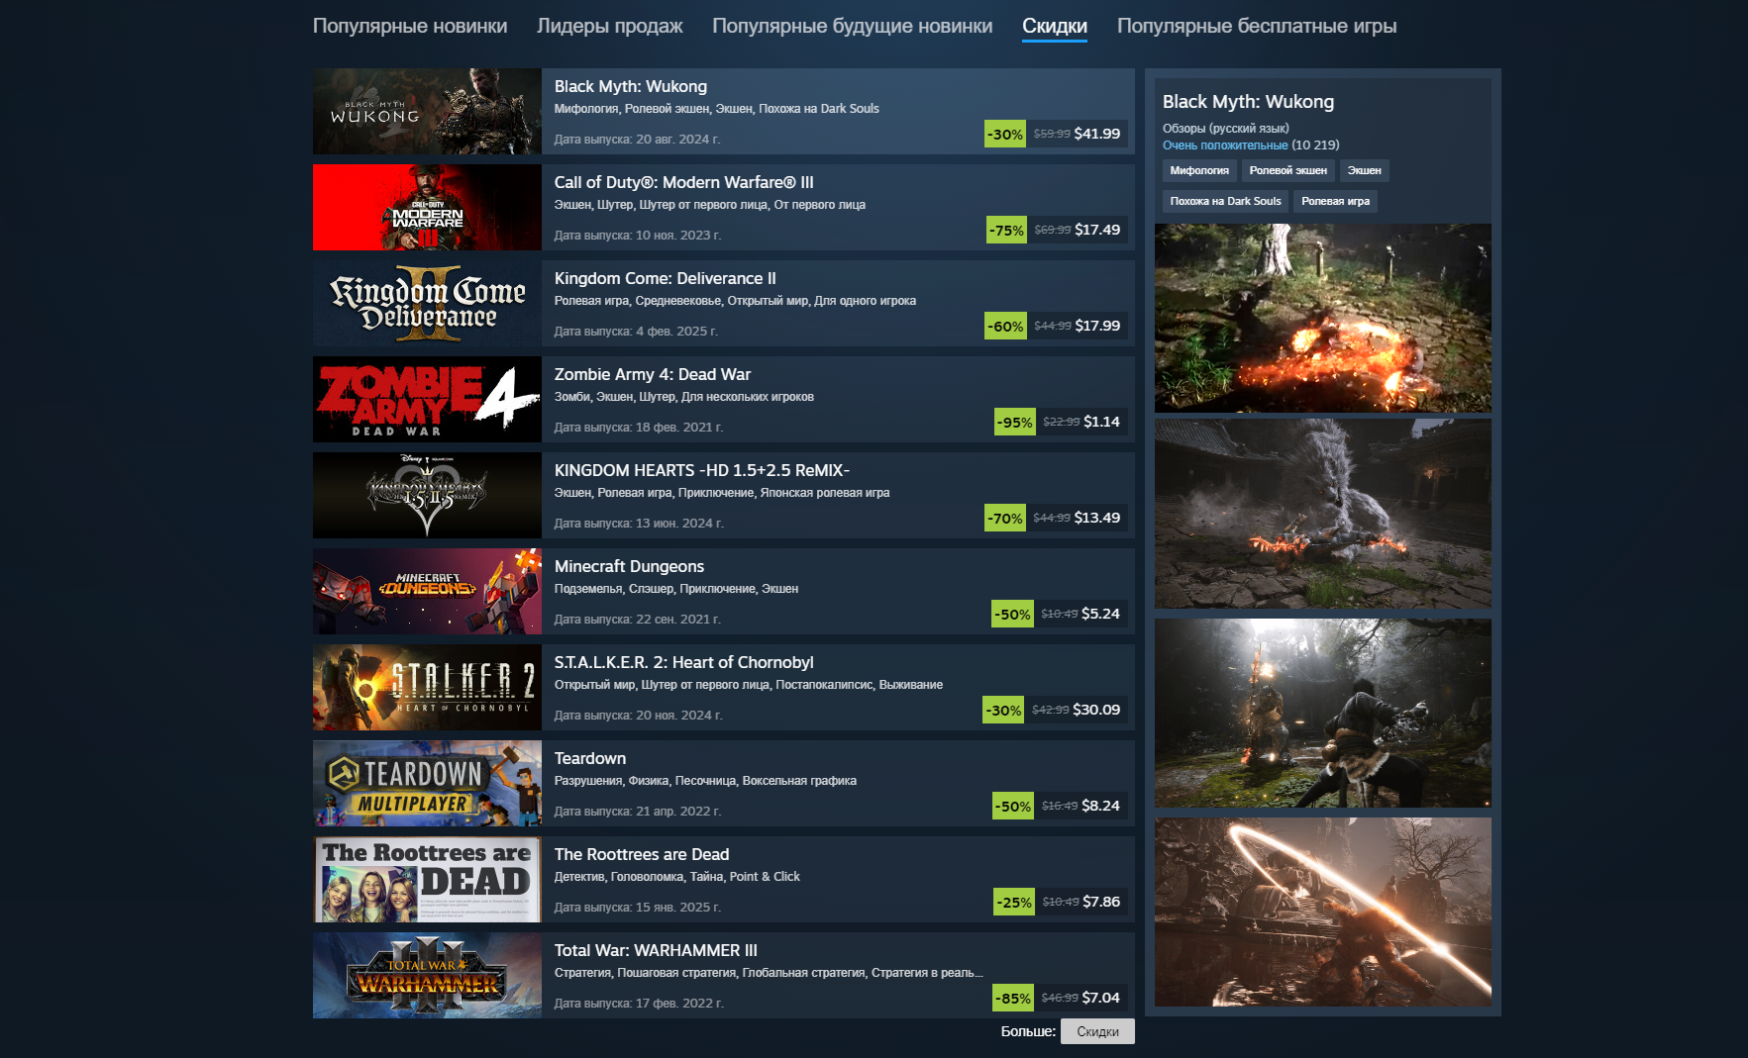
Task: Click the $30.09 price for S.T.A.L.K.E.R. 2
Action: [1096, 710]
